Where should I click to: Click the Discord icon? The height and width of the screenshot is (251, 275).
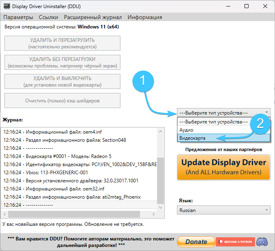tap(263, 242)
